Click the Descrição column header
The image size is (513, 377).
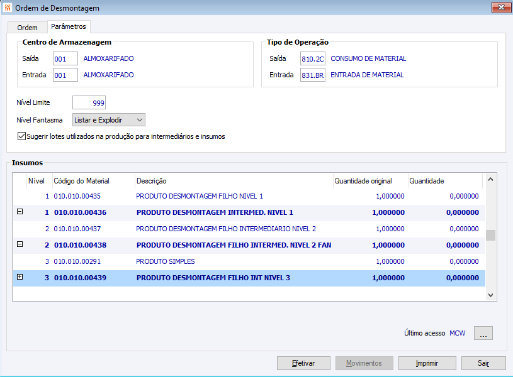(x=234, y=181)
